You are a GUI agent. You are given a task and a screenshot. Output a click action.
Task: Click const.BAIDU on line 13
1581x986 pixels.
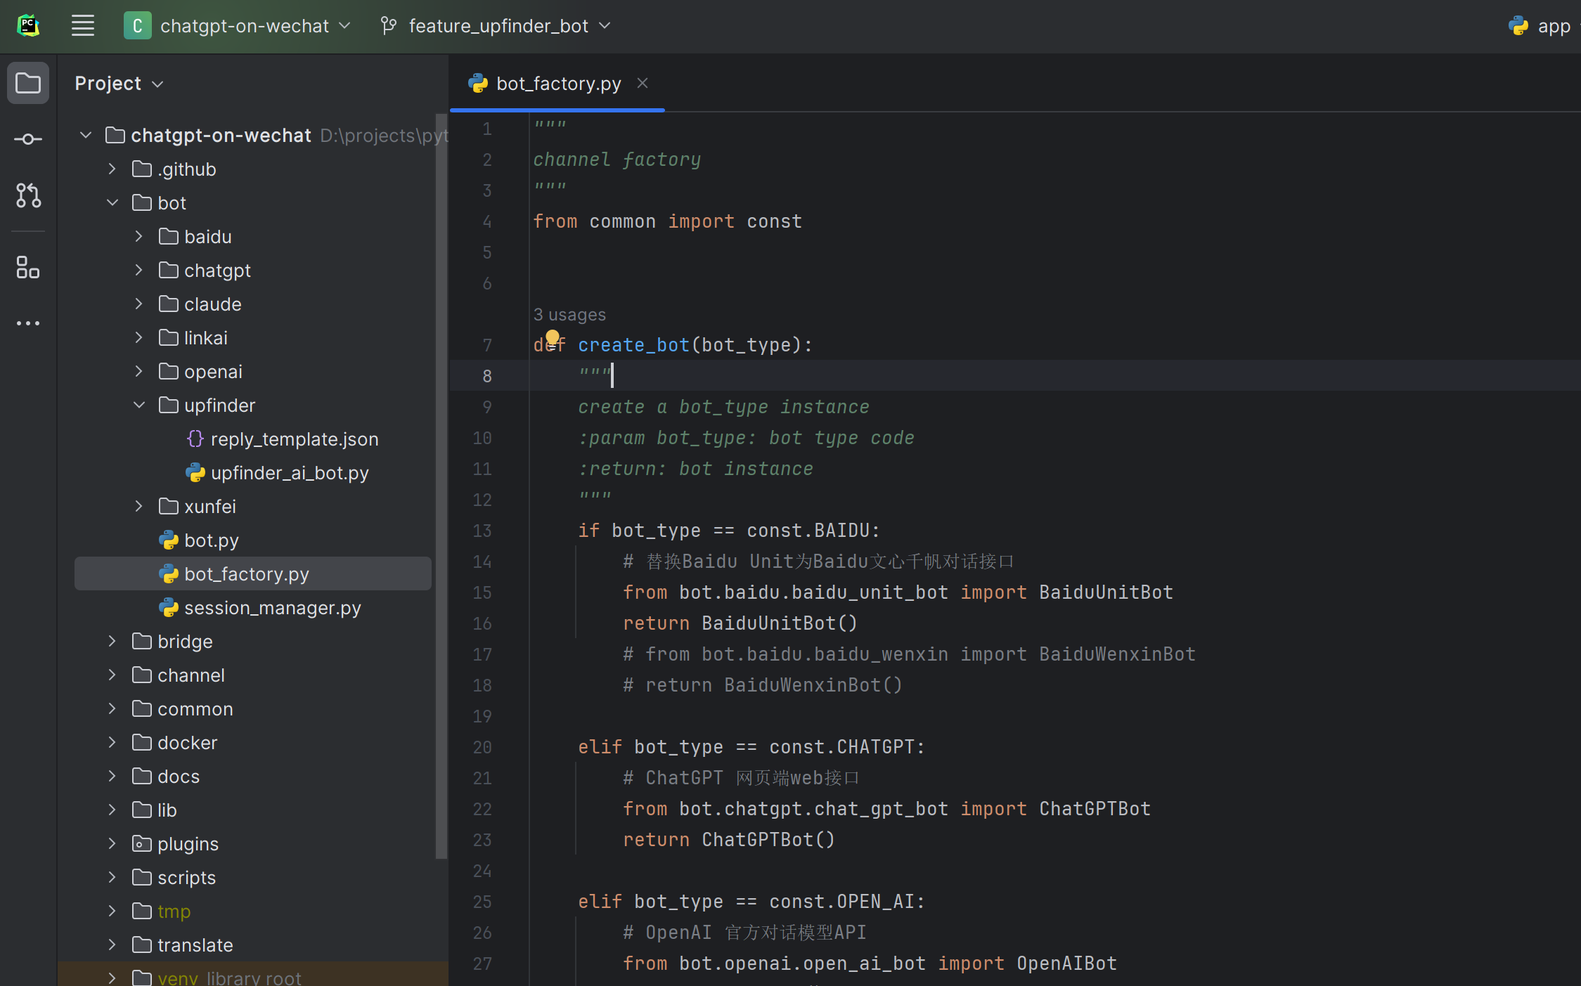808,531
